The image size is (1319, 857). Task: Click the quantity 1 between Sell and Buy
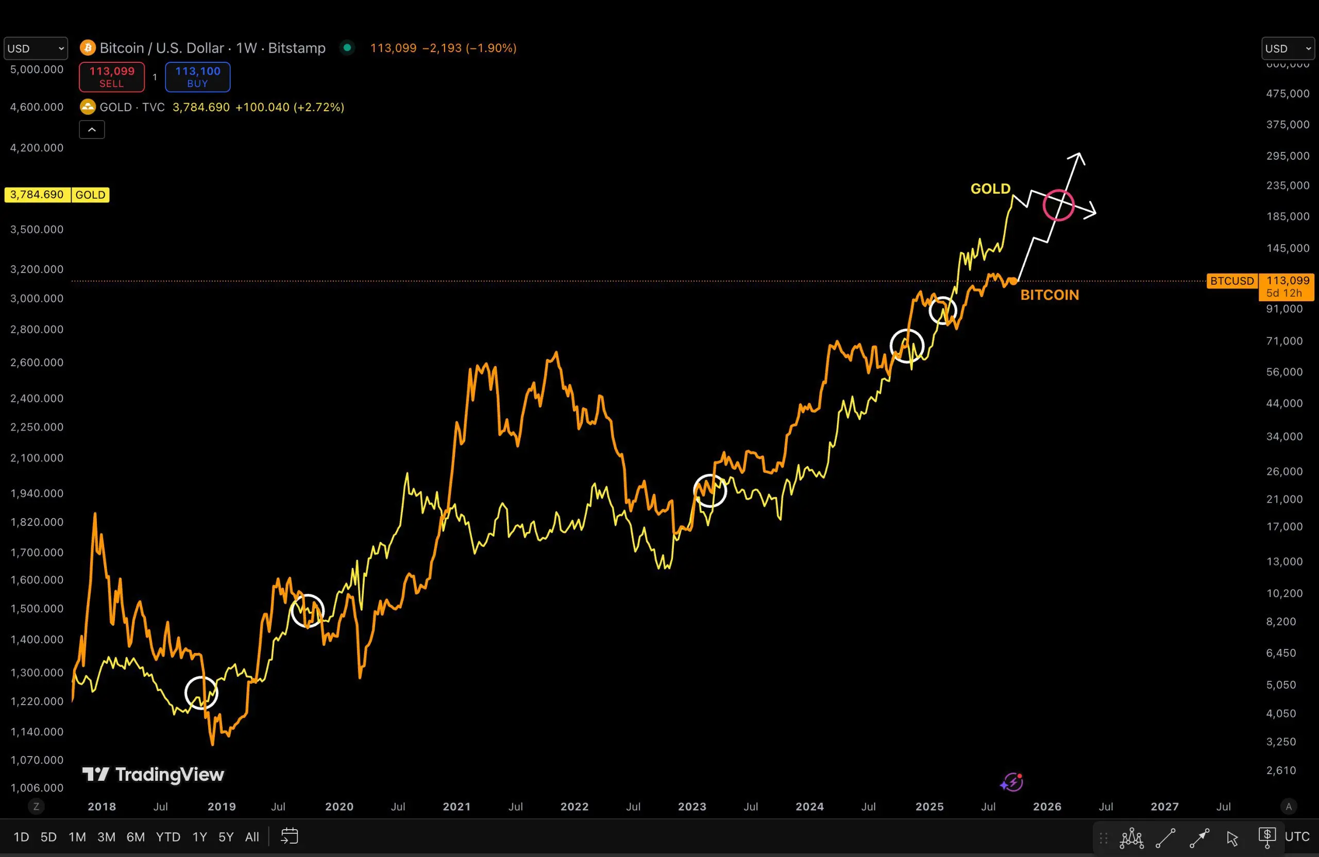tap(155, 77)
